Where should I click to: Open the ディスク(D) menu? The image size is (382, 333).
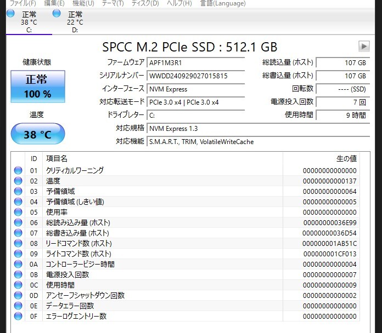(x=145, y=3)
